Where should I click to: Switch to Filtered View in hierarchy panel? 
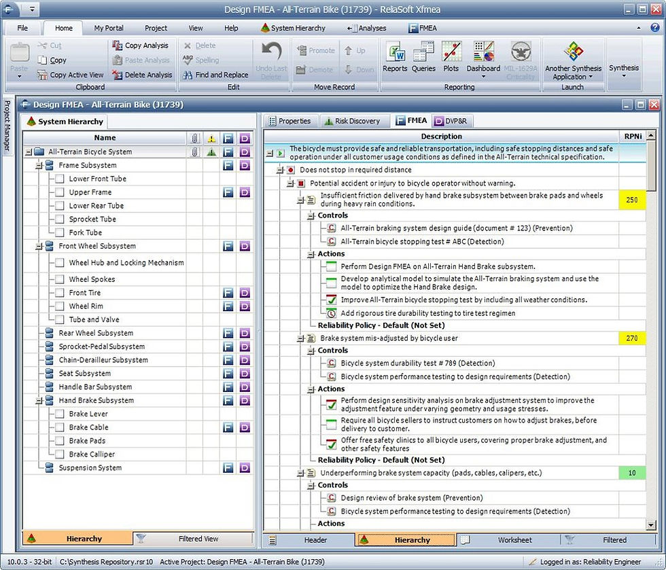click(194, 539)
